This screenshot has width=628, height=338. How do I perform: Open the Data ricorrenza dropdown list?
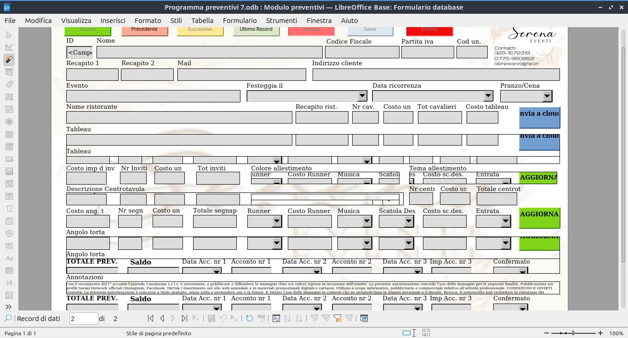tap(488, 96)
